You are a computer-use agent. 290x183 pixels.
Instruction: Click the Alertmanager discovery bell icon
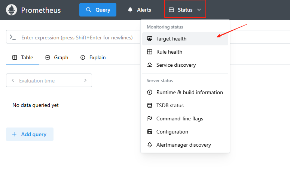pyautogui.click(x=150, y=145)
